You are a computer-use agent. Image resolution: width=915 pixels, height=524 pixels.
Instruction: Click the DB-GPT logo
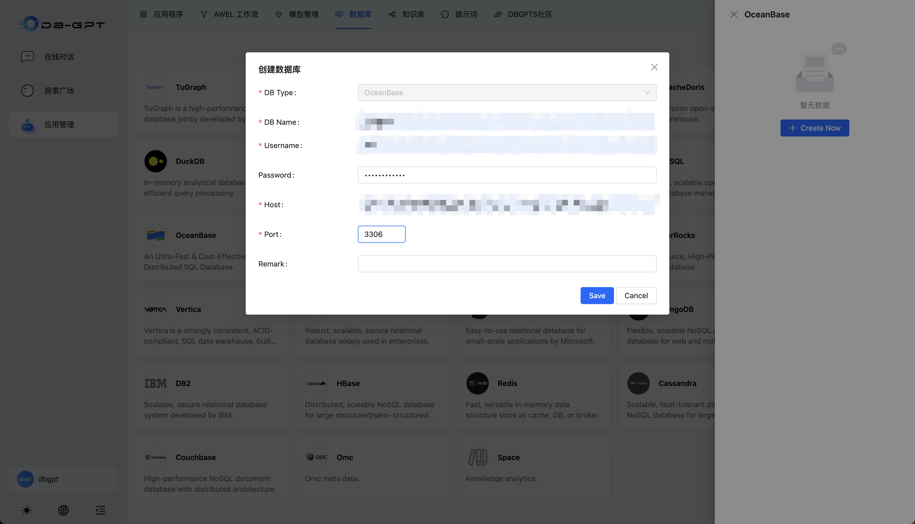(x=62, y=24)
